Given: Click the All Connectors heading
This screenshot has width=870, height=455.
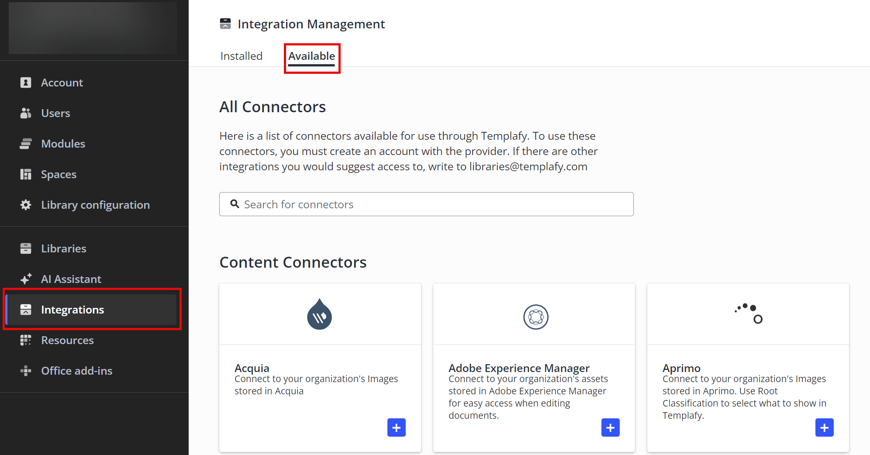Looking at the screenshot, I should click(273, 107).
